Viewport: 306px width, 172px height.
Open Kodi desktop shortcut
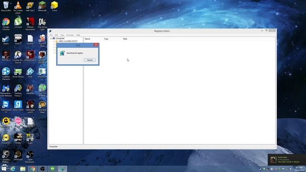click(x=30, y=73)
